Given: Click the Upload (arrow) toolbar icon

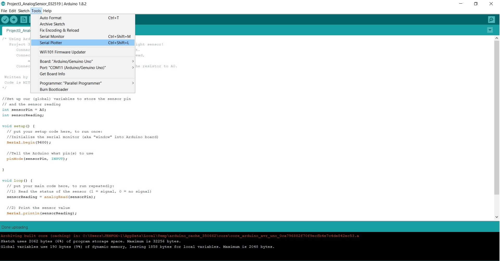Looking at the screenshot, I should pos(14,19).
